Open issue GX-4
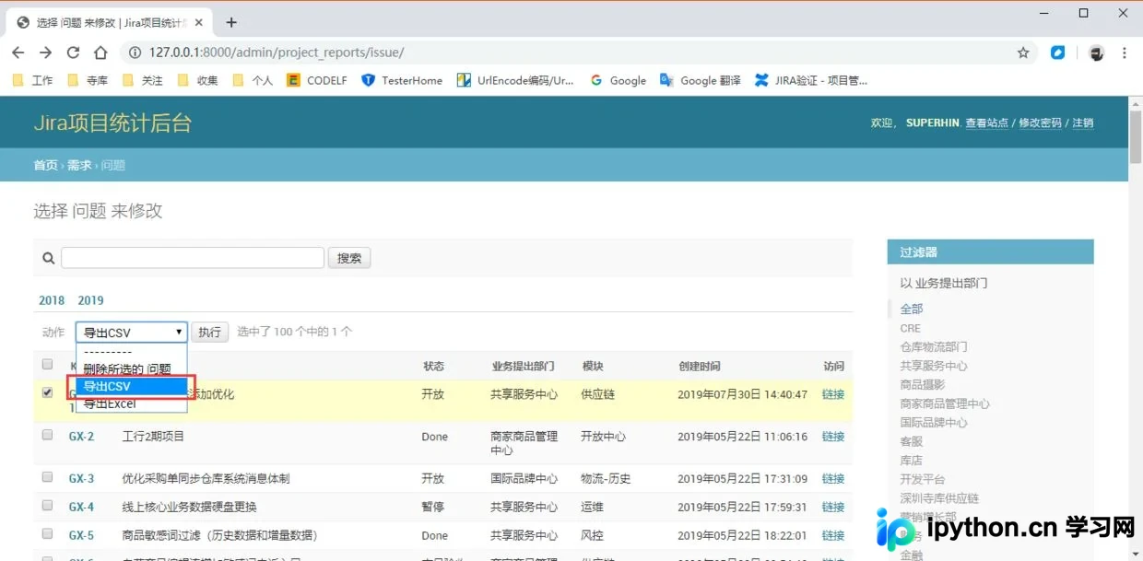The image size is (1143, 561). [81, 507]
